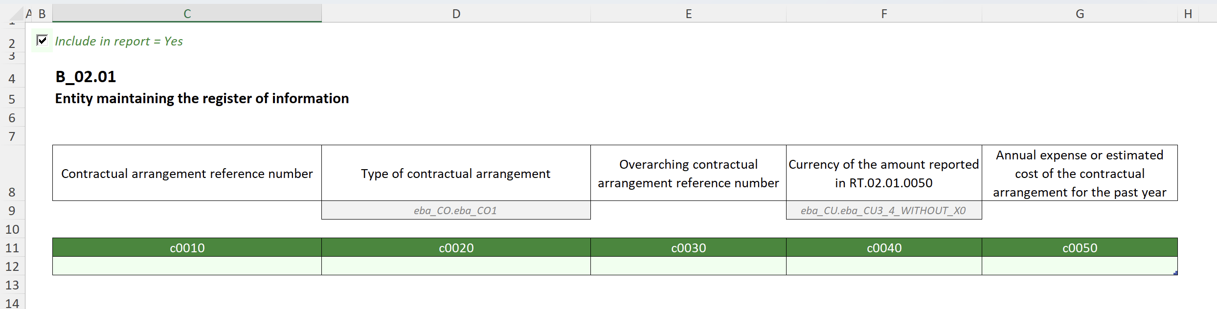Select the c0040 green header cell
Image resolution: width=1217 pixels, height=309 pixels.
[884, 247]
